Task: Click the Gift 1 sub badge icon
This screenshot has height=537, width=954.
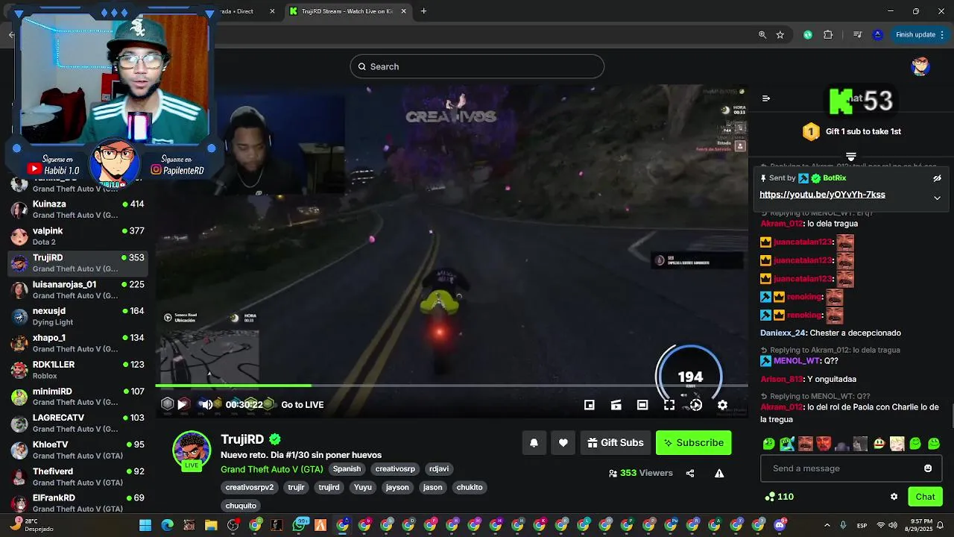Action: tap(811, 132)
